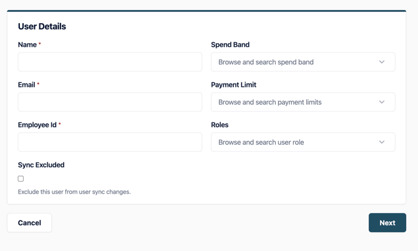Viewport: 418px width, 251px height.
Task: Click the "Spend Band" label text
Action: pyautogui.click(x=230, y=45)
